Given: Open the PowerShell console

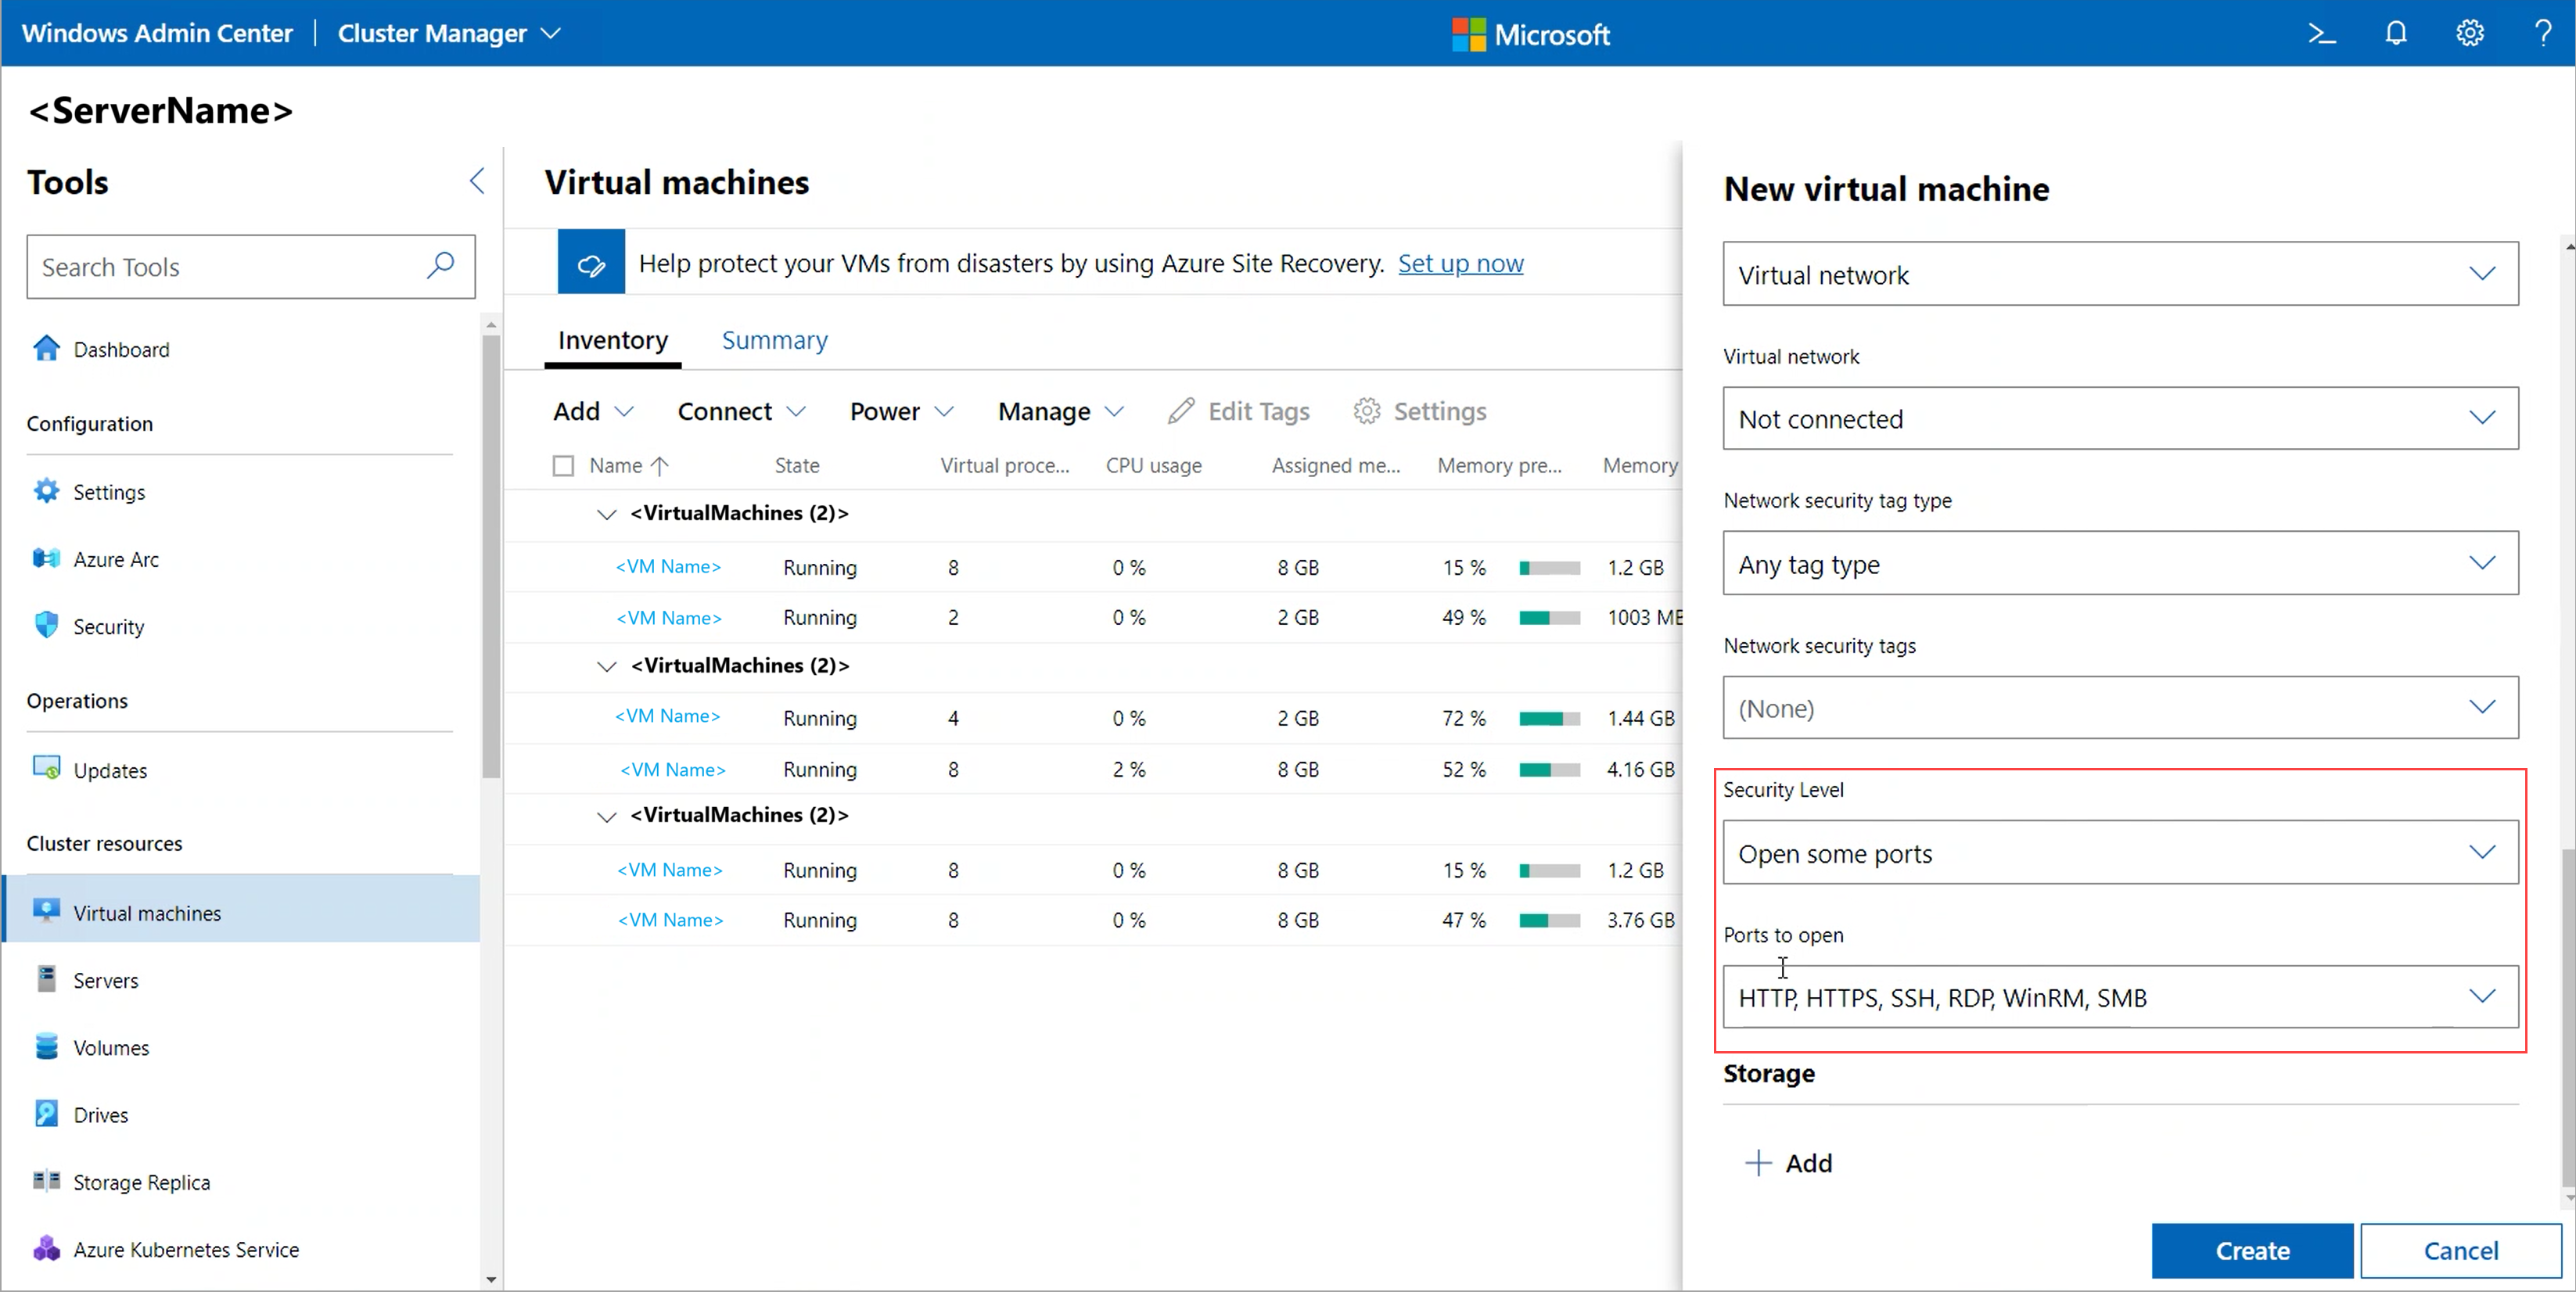Looking at the screenshot, I should click(2322, 33).
